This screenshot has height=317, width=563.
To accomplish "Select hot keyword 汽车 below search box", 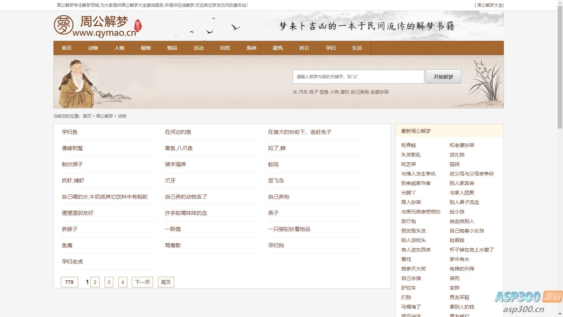I will (303, 92).
